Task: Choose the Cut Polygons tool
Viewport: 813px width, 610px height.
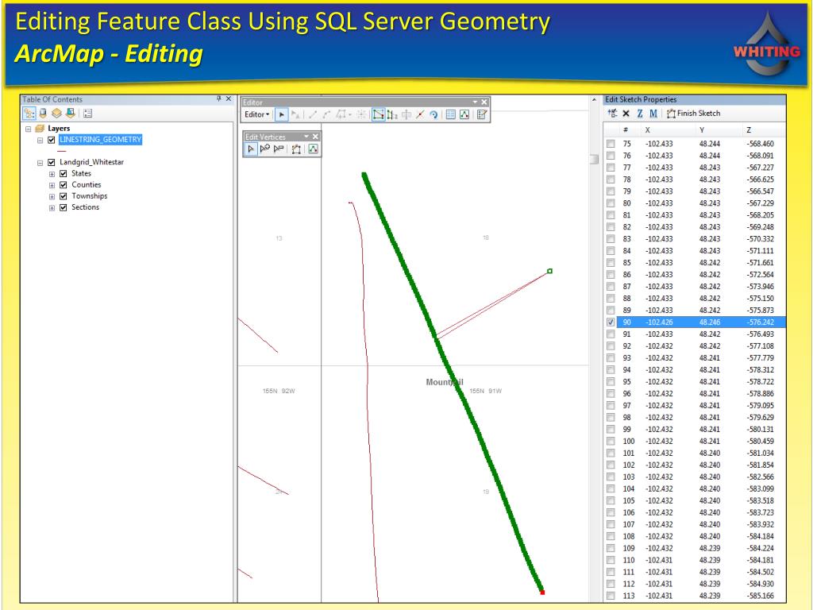Action: tap(406, 114)
